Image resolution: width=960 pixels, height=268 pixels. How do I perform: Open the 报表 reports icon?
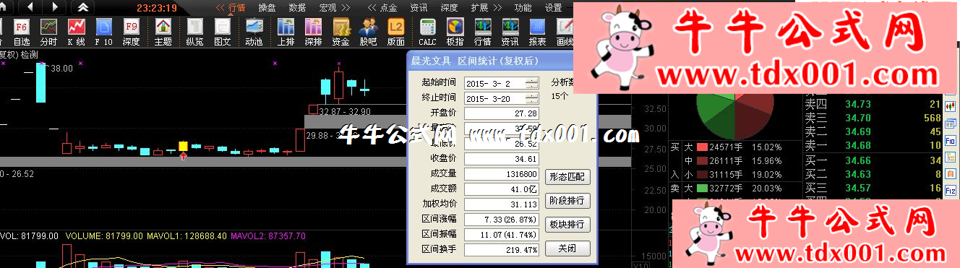pos(538,32)
